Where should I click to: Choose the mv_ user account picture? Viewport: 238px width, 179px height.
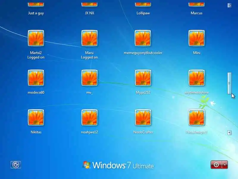coord(90,78)
